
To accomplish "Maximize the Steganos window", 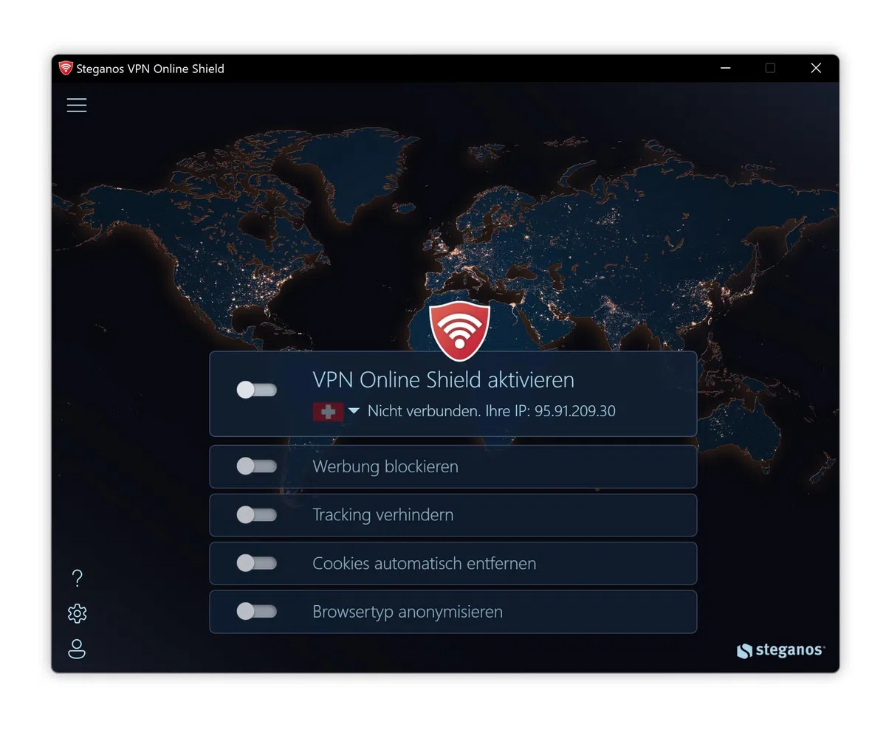I will [770, 68].
